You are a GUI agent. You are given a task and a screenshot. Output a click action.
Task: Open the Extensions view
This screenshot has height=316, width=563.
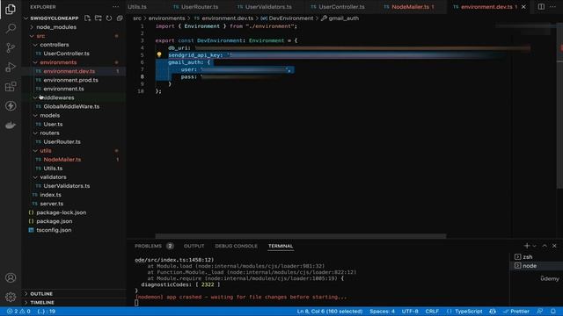(x=11, y=86)
